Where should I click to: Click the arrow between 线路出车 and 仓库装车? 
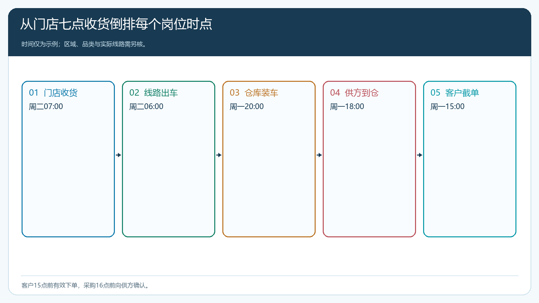[219, 155]
